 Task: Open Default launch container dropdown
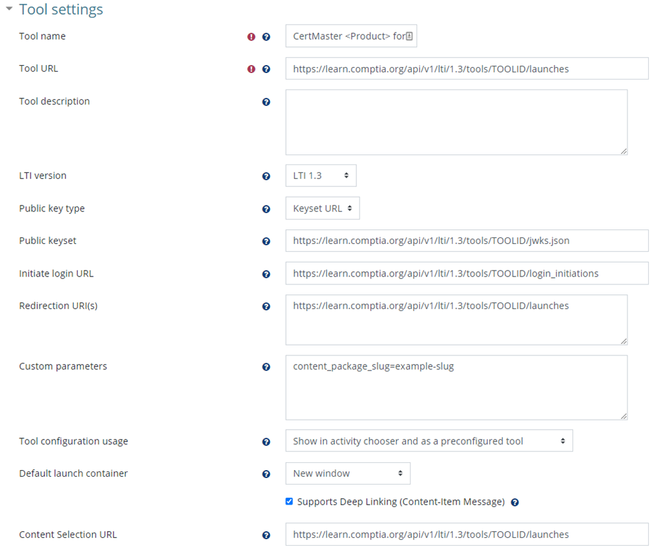(x=348, y=473)
